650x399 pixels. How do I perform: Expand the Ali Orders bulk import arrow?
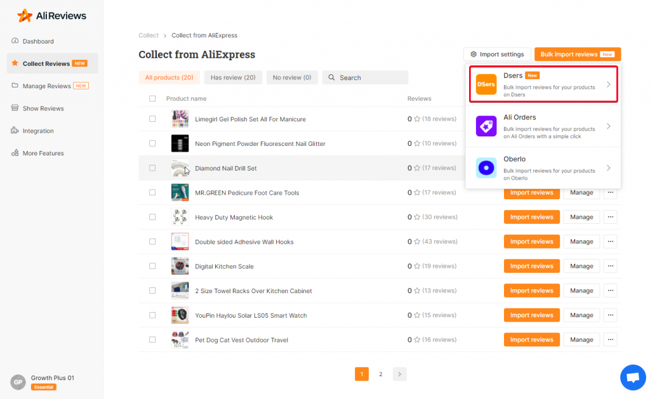click(609, 126)
